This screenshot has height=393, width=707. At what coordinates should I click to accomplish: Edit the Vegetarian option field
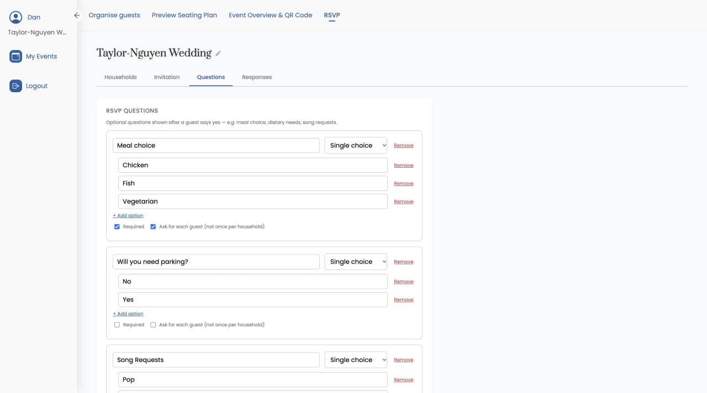253,201
